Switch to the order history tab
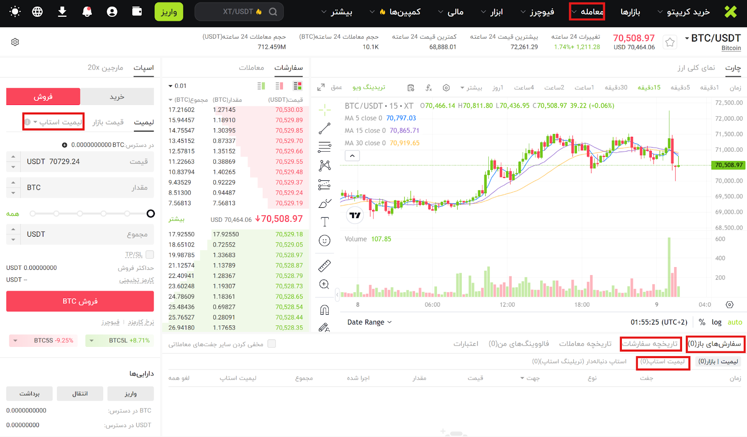 coord(651,344)
